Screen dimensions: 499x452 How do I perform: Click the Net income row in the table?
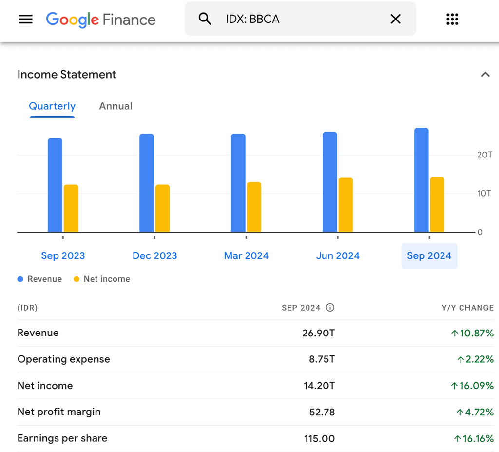click(x=195, y=385)
